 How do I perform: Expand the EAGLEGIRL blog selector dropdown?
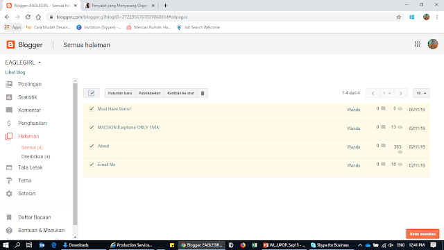coord(40,62)
